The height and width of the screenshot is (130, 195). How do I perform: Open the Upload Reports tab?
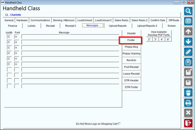[118, 26]
